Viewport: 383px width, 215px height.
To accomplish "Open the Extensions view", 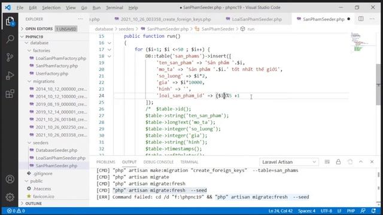I will pos(10,94).
